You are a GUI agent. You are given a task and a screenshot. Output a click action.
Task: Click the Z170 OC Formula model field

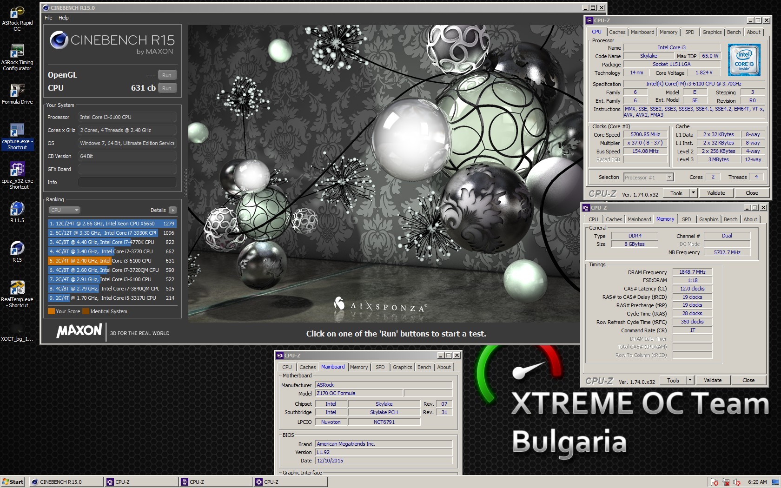point(359,394)
